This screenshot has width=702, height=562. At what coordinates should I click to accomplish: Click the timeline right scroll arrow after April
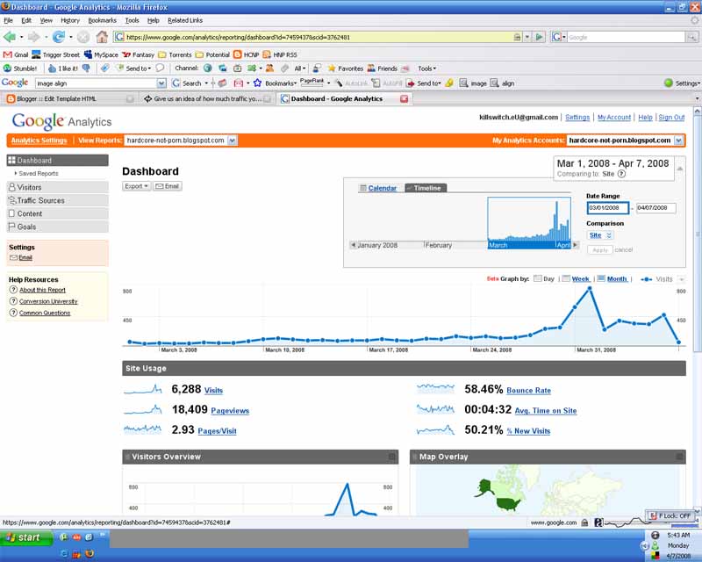[576, 245]
